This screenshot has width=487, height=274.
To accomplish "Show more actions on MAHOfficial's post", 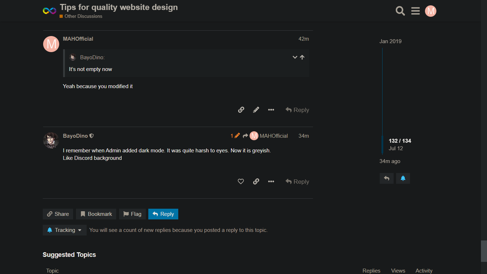I will click(271, 110).
